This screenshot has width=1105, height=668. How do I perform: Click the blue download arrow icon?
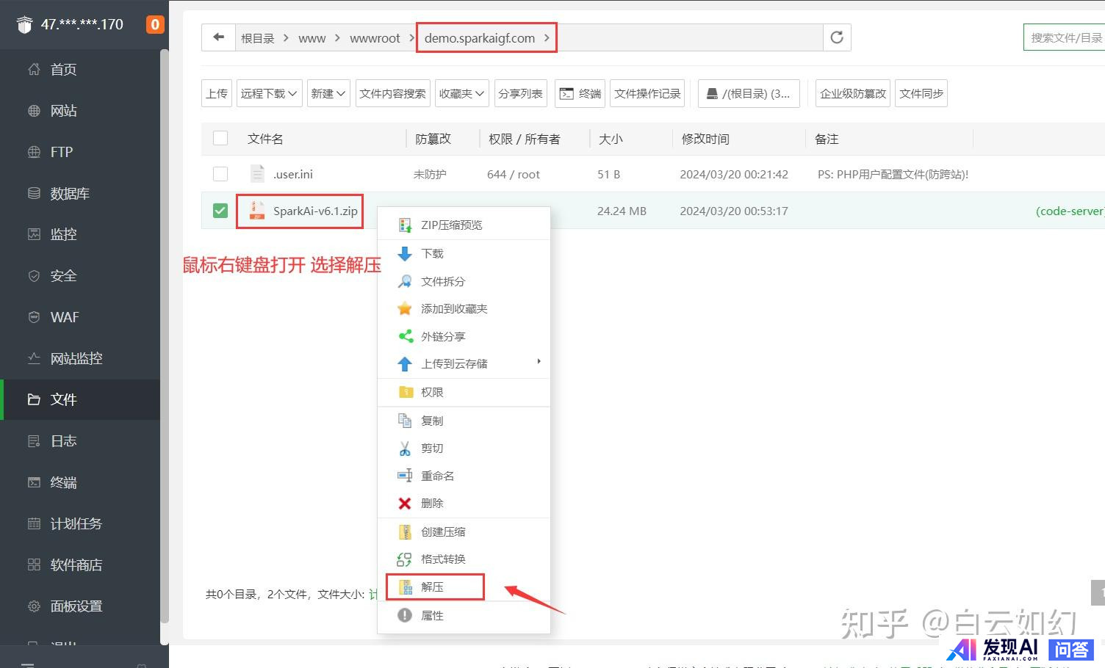pyautogui.click(x=404, y=254)
